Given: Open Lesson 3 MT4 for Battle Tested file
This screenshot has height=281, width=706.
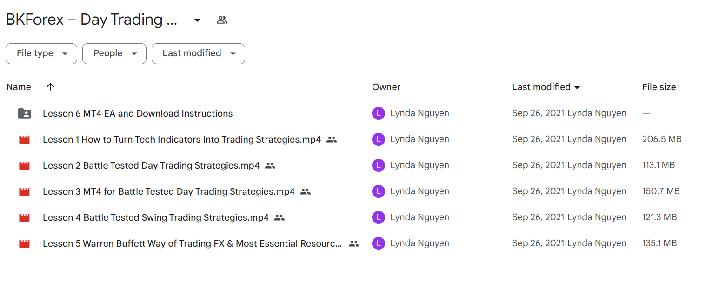Looking at the screenshot, I should [169, 191].
